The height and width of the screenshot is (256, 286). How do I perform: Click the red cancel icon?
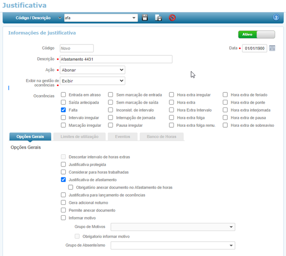(172, 18)
